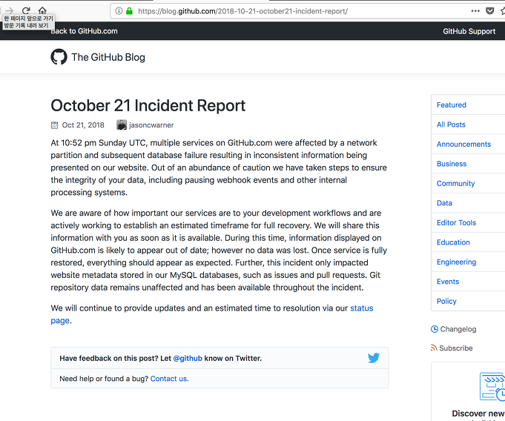Click the Contact us link
Viewport: 505px width, 421px height.
pos(169,379)
